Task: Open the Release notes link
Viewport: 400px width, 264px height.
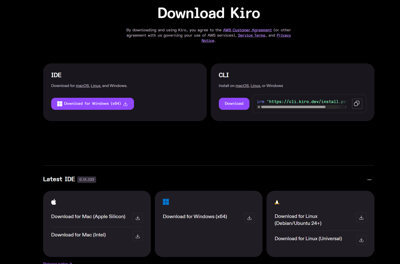Action: tap(58, 263)
